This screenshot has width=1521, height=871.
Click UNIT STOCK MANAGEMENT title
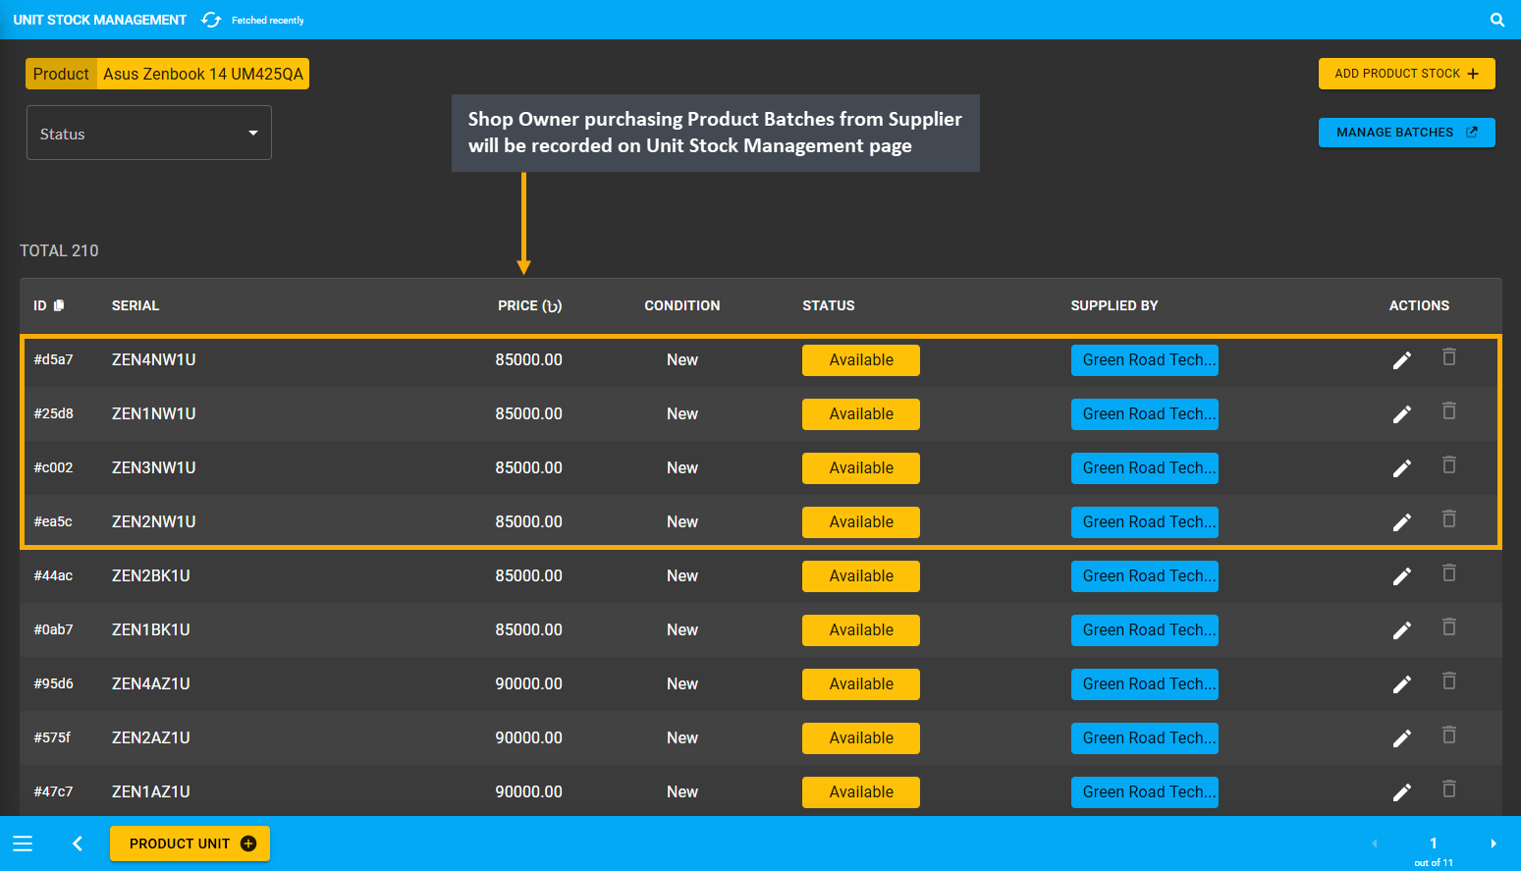tap(100, 20)
